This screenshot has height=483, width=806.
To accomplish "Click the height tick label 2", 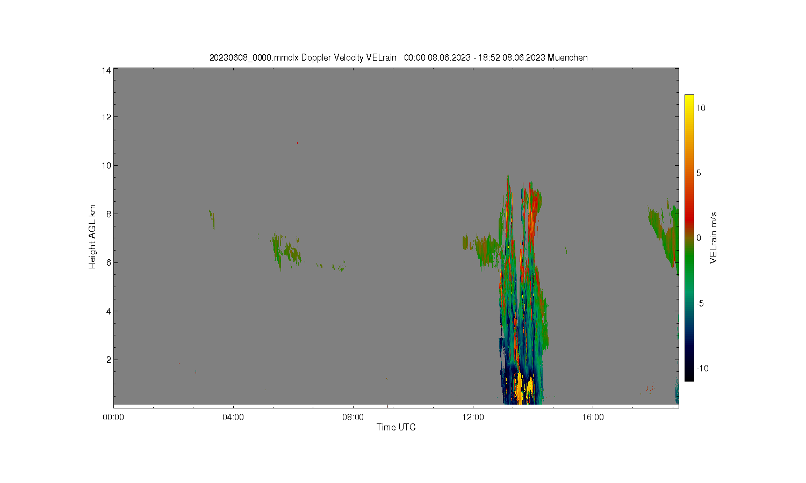I will (109, 360).
